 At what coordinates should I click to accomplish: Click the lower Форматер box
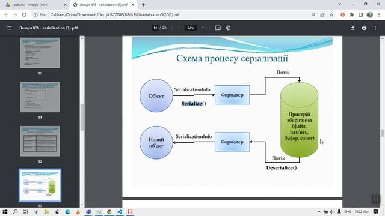(232, 142)
